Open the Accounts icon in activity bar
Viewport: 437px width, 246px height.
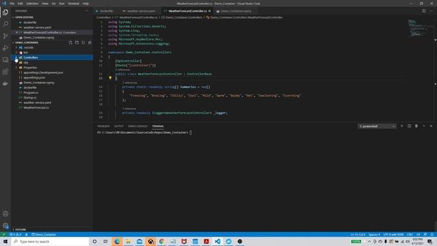coord(5,214)
